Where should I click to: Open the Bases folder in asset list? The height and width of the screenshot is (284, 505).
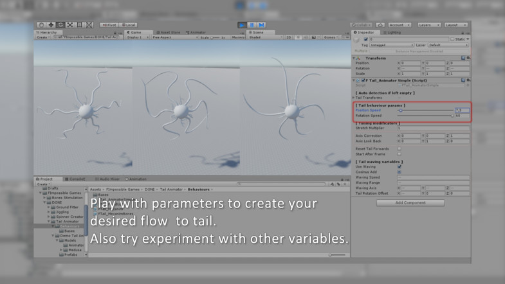[x=101, y=195]
